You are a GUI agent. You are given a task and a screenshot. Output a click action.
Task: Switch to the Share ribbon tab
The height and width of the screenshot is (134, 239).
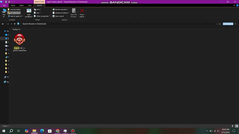click(22, 5)
